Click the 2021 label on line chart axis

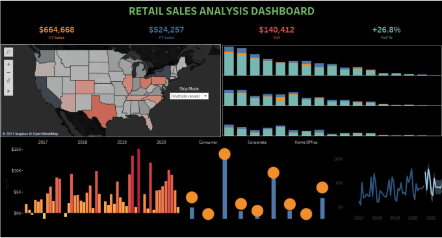click(x=431, y=218)
